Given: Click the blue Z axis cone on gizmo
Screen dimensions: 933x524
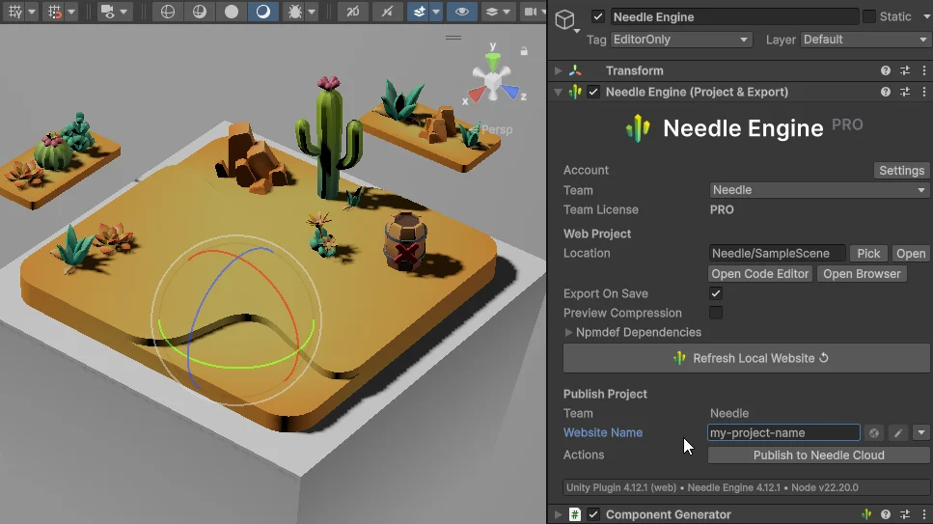Looking at the screenshot, I should [x=510, y=92].
